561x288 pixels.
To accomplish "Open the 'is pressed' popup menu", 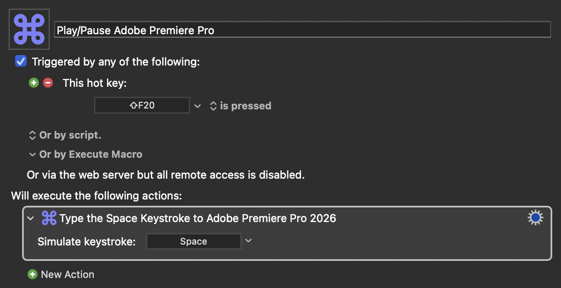I will pos(240,106).
